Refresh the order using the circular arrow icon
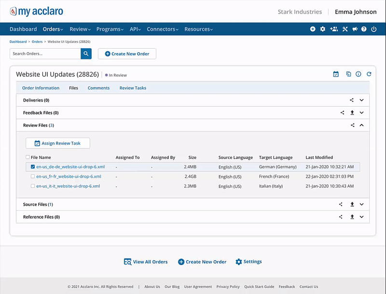 pyautogui.click(x=369, y=74)
